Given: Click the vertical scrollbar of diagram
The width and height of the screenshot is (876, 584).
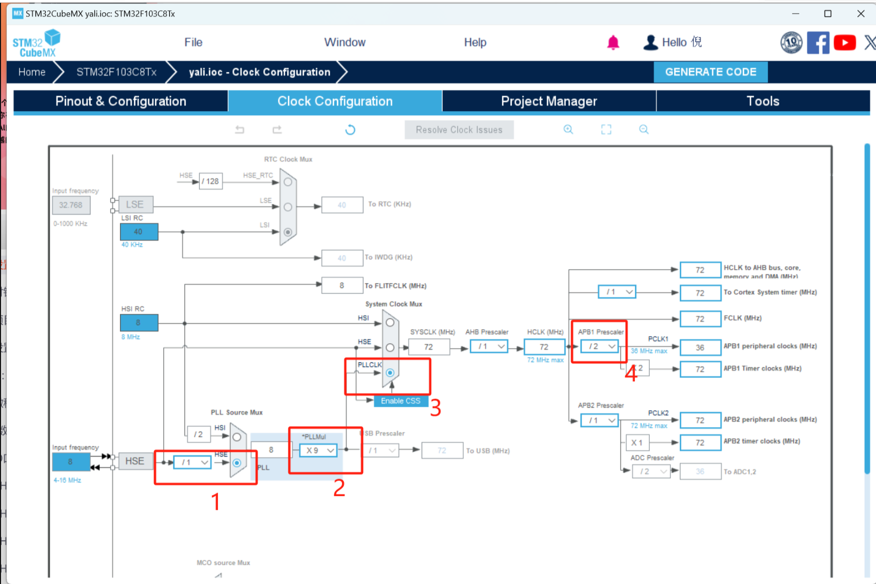Looking at the screenshot, I should point(867,309).
